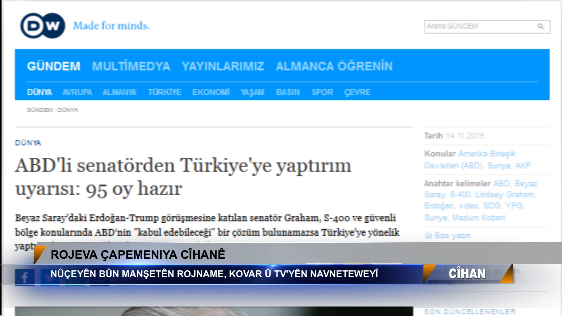Click the Bize yazın envelope icon

click(x=428, y=236)
